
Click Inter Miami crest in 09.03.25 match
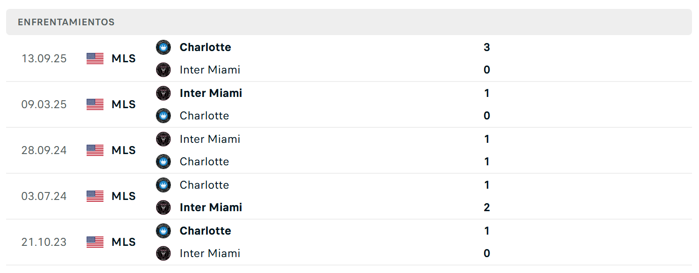(x=163, y=93)
